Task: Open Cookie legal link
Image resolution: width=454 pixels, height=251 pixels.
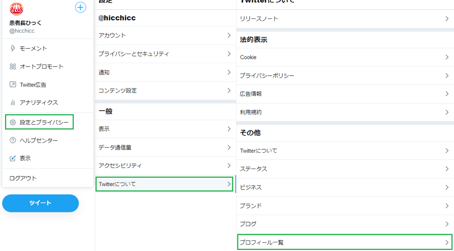Action: [x=345, y=57]
